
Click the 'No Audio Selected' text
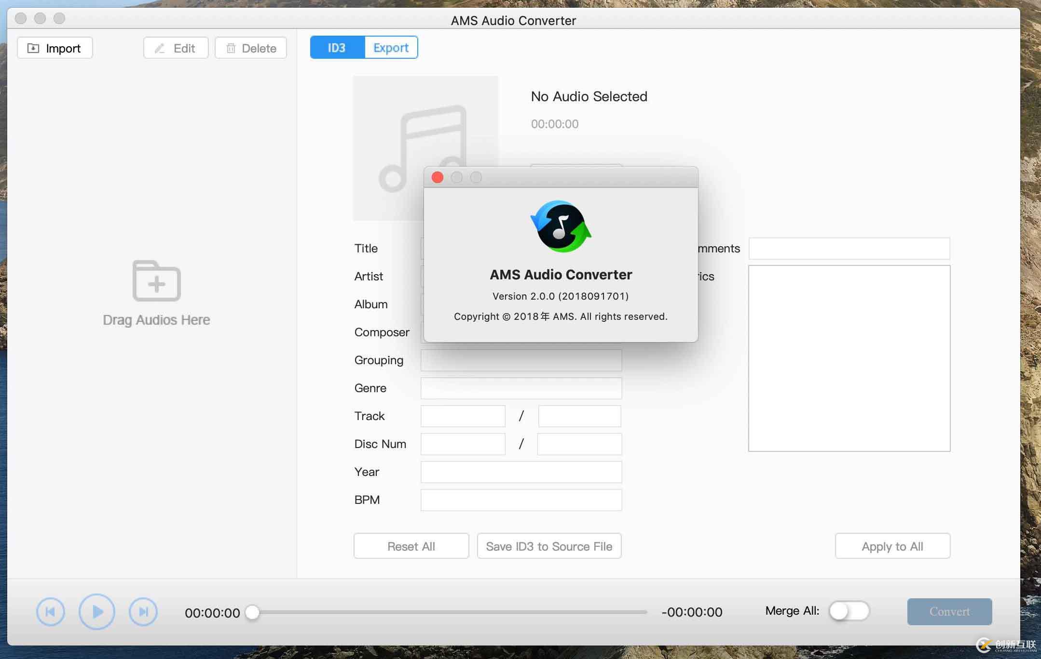[x=589, y=96]
